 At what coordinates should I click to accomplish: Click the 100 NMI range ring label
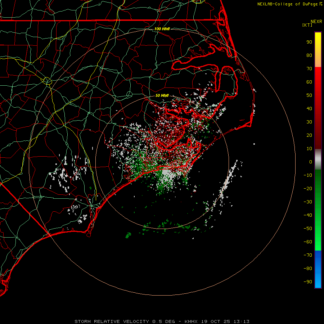point(162,29)
